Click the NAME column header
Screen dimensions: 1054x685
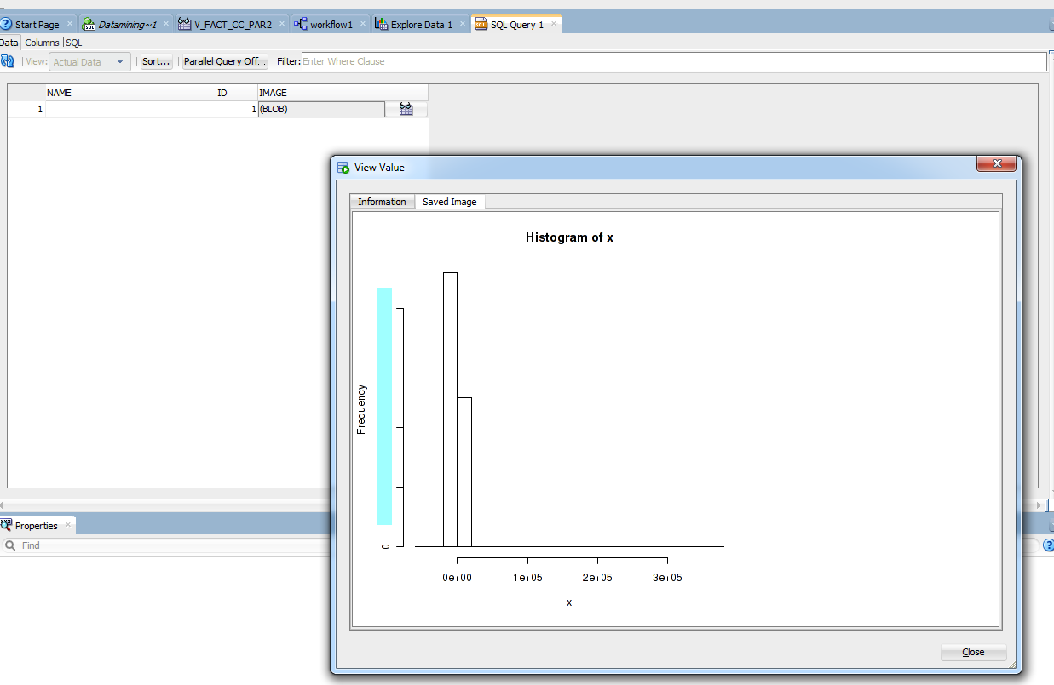130,93
